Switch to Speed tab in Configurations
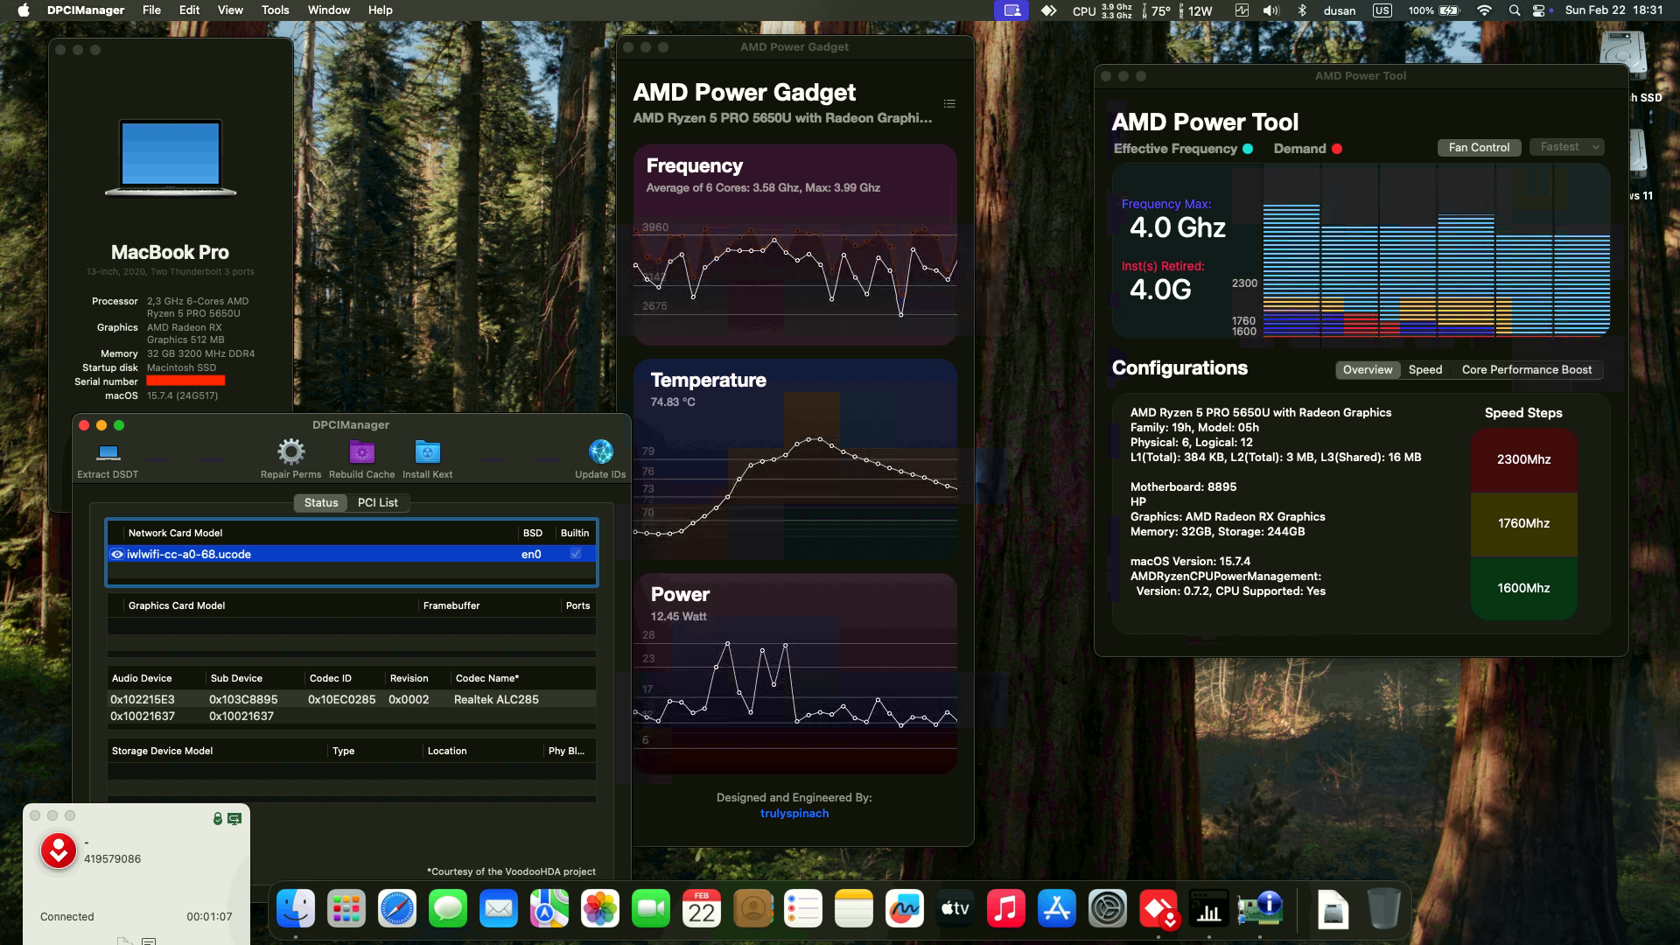 (x=1425, y=370)
